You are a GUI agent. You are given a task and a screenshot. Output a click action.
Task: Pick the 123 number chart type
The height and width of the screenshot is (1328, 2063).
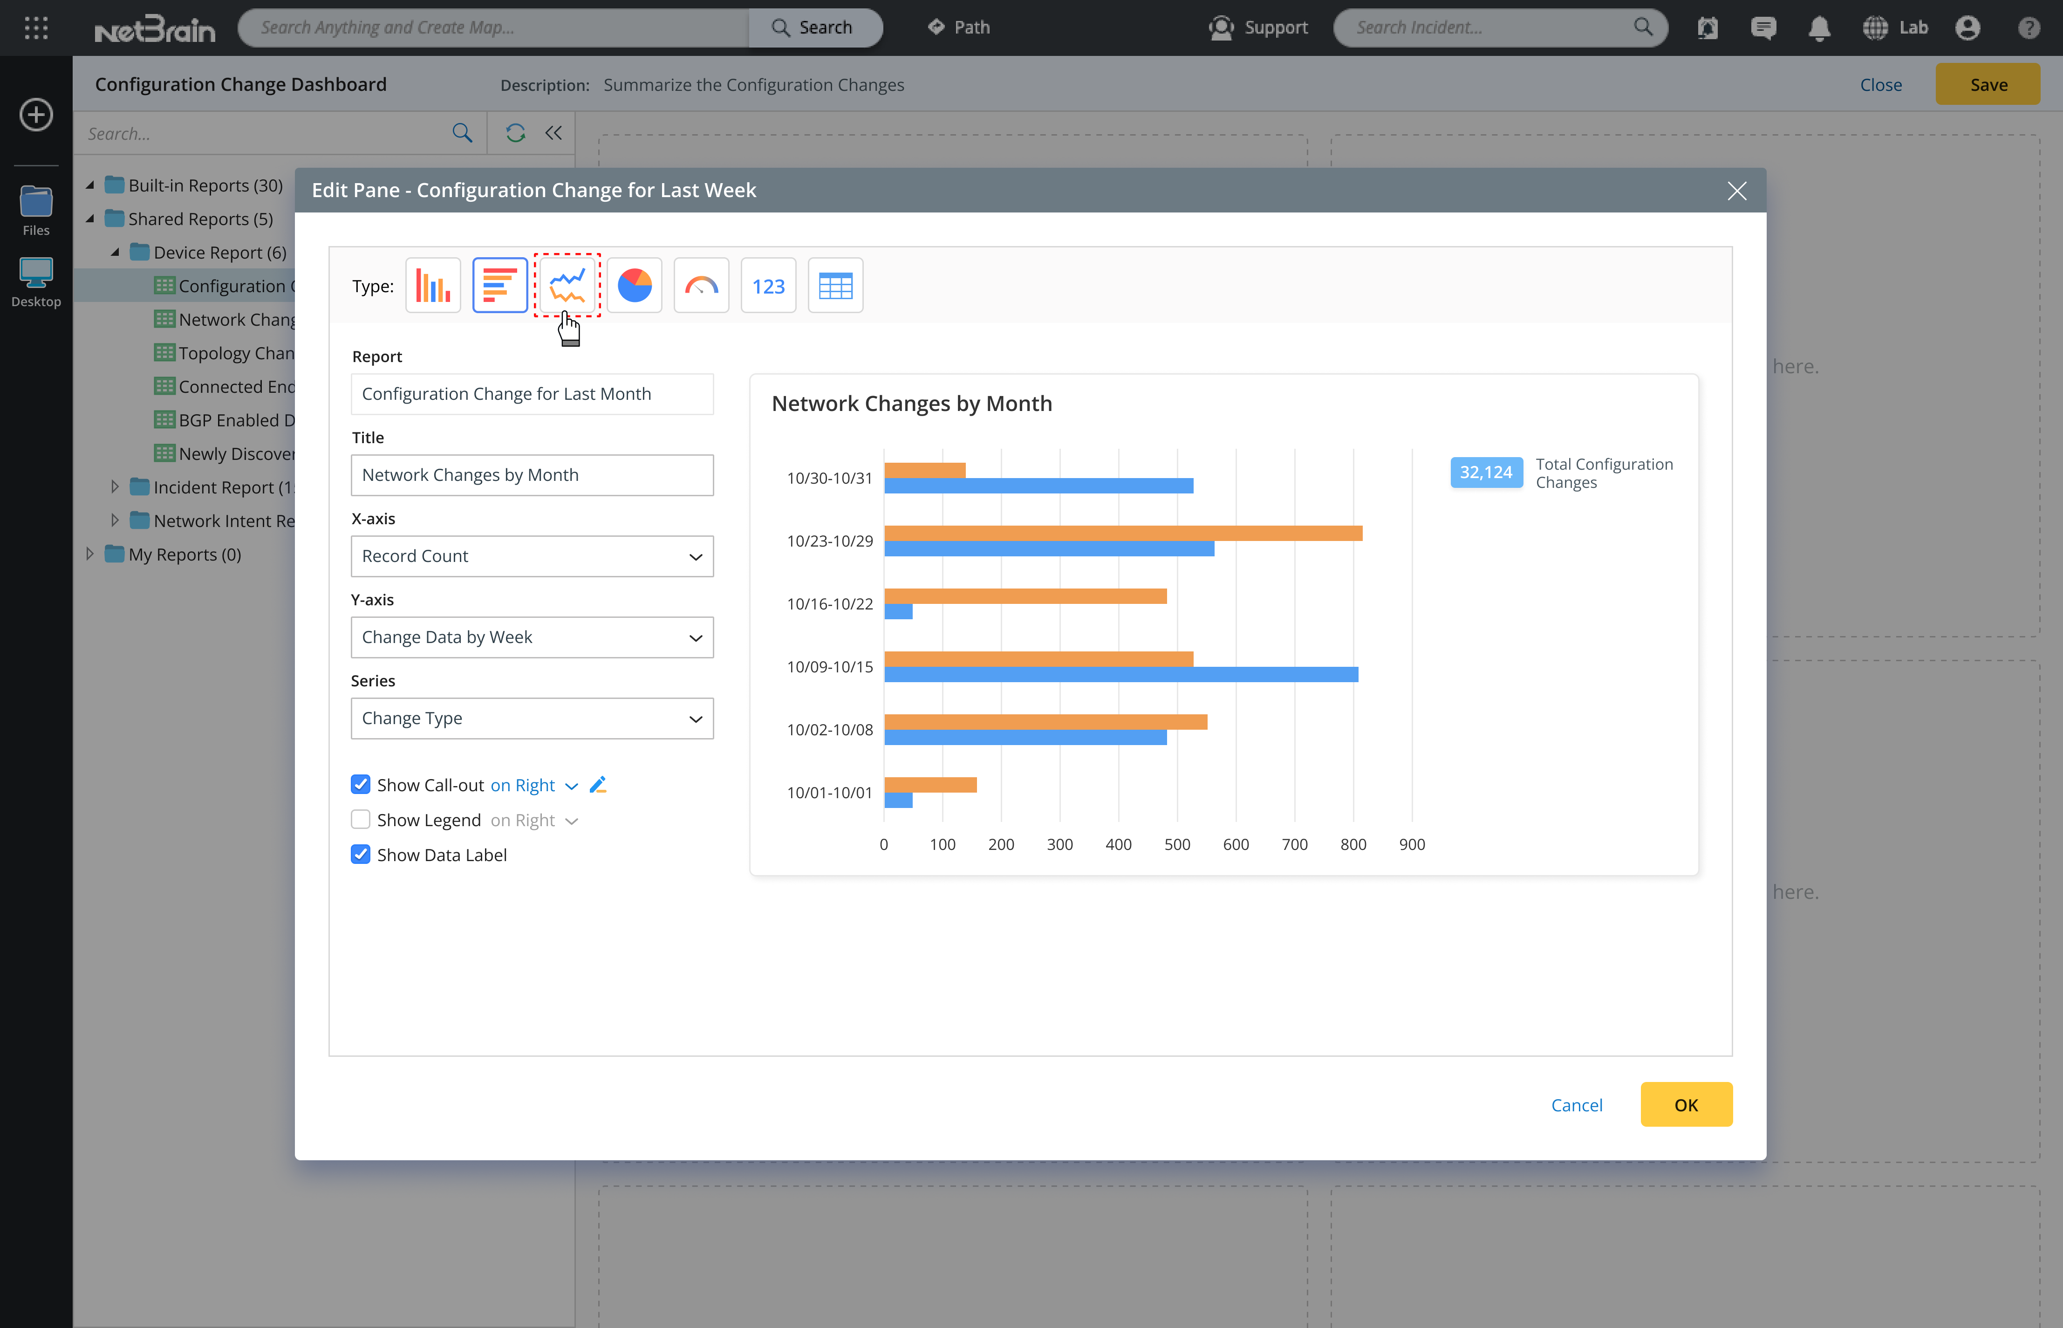click(x=768, y=286)
